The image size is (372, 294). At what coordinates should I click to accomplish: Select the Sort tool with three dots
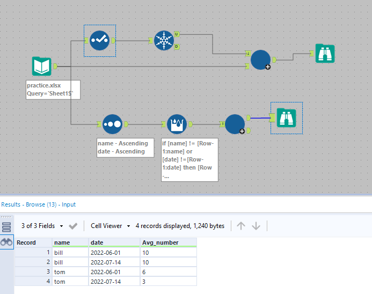click(x=112, y=124)
